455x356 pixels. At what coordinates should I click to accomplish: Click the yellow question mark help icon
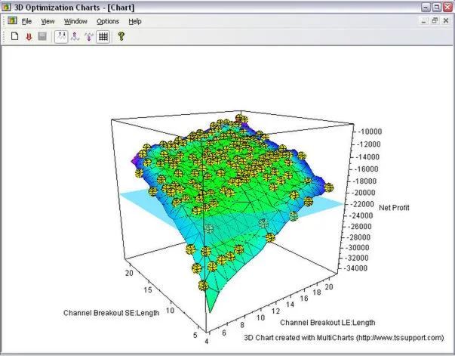click(121, 36)
